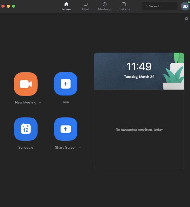This screenshot has height=207, width=190.
Task: Open settings with the gear icon
Action: click(186, 19)
